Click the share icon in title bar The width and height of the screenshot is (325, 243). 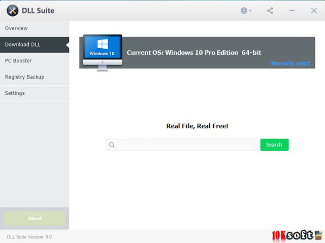pyautogui.click(x=270, y=11)
